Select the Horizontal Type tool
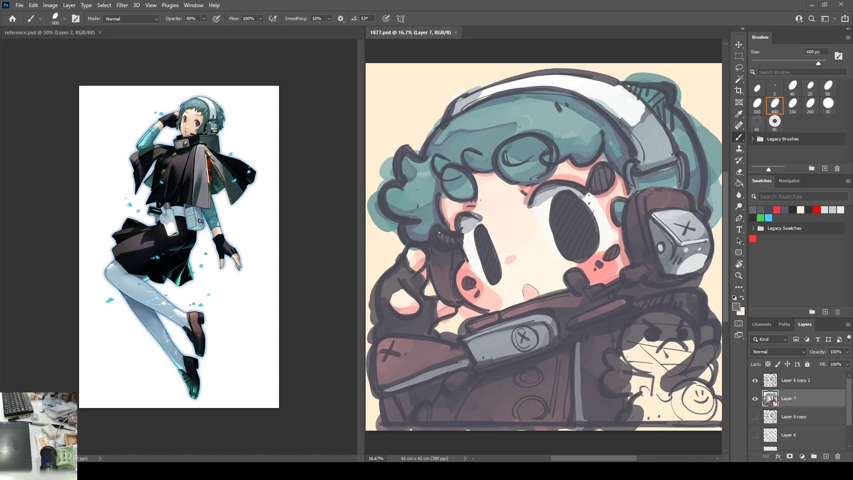 click(x=739, y=230)
